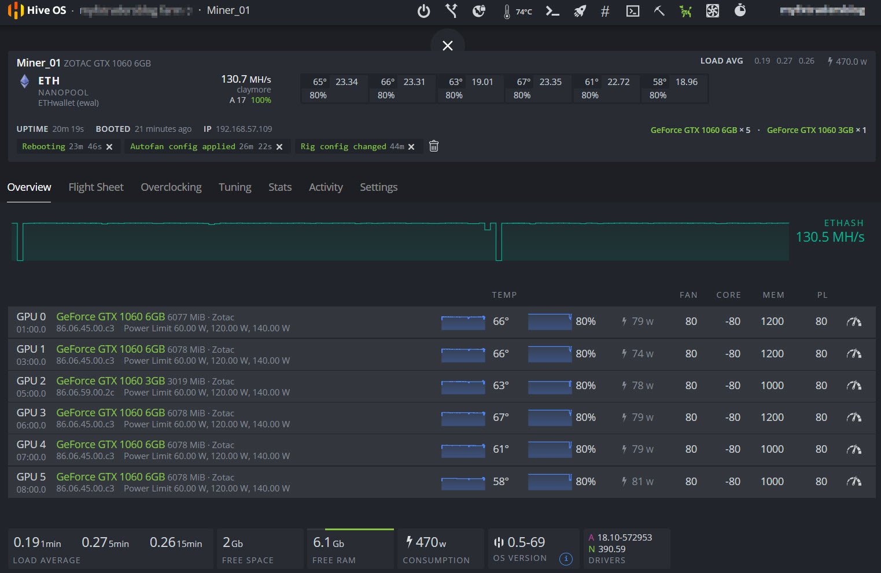The image size is (881, 573).
Task: Click the 65° 23.34 GPU tile
Action: (334, 88)
